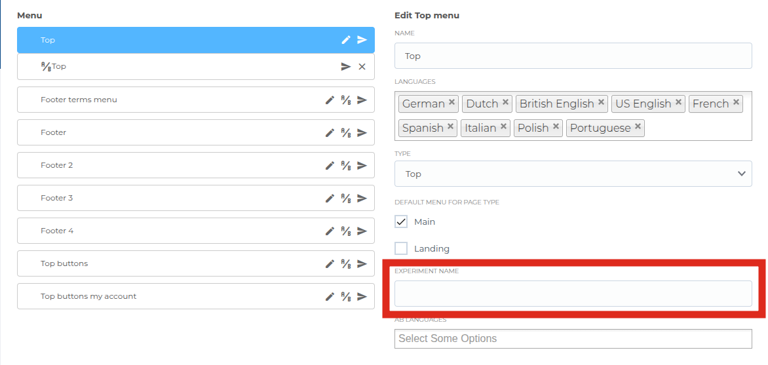Image resolution: width=768 pixels, height=365 pixels.
Task: Click the send arrow icon on A/B Top row
Action: [346, 67]
